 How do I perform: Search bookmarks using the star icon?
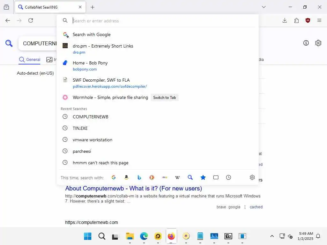pyautogui.click(x=203, y=177)
